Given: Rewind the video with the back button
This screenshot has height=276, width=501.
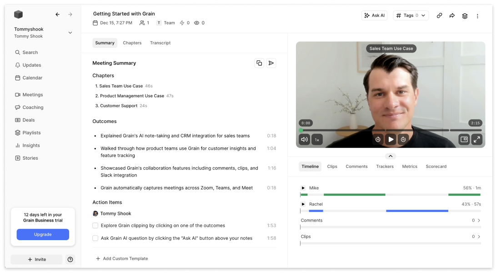Looking at the screenshot, I should (x=378, y=139).
